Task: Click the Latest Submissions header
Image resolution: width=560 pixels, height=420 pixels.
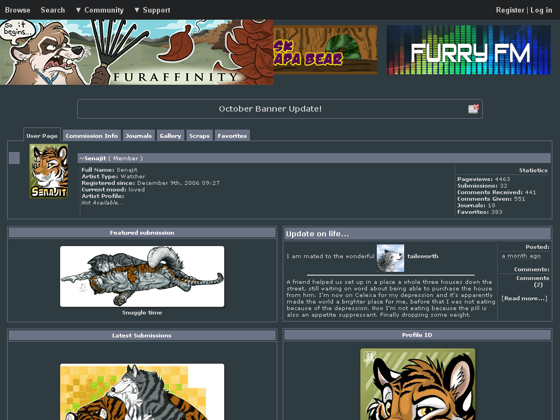Action: (142, 335)
